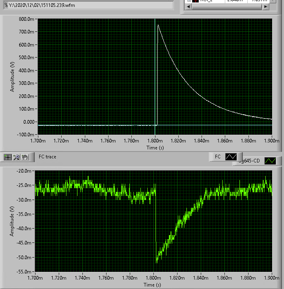Click the -40.0m y-axis tick label
The width and height of the screenshot is (284, 289).
24,229
